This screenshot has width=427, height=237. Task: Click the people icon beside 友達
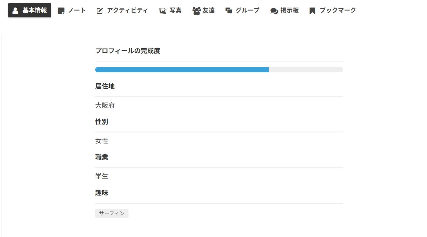(x=196, y=11)
